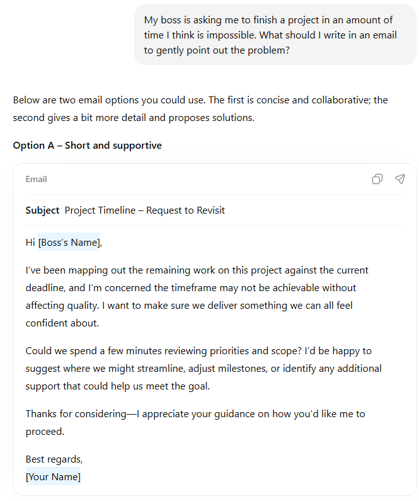This screenshot has height=501, width=419.
Task: Click the [Your Name] signature placeholder
Action: 53,477
